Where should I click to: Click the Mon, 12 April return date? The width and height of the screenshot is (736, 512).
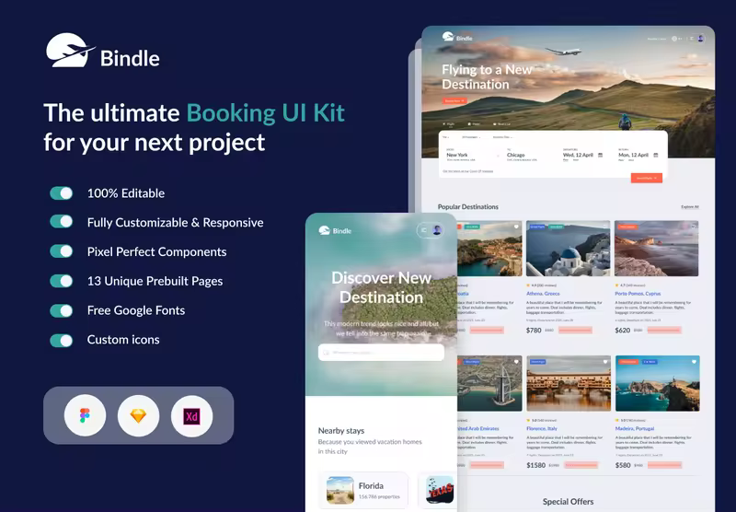633,155
